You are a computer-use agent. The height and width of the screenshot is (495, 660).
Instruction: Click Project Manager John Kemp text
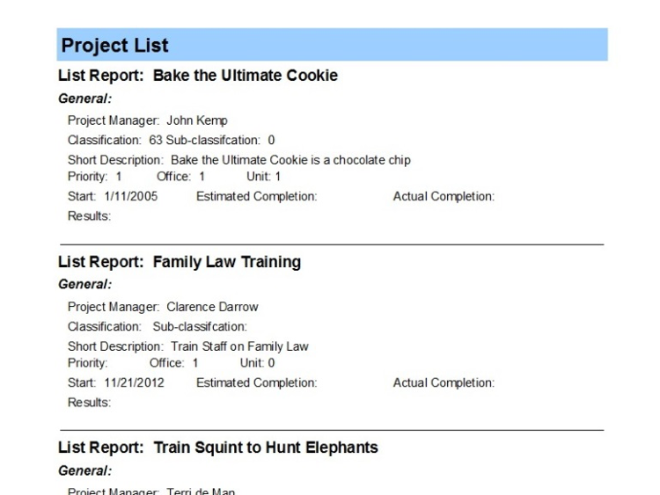[x=147, y=121]
